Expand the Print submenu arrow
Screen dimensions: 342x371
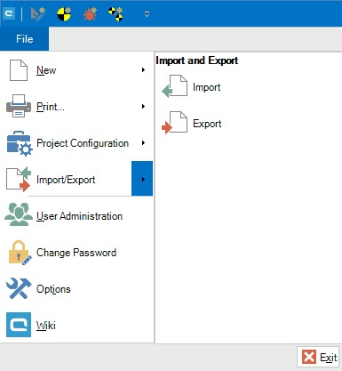pyautogui.click(x=143, y=106)
